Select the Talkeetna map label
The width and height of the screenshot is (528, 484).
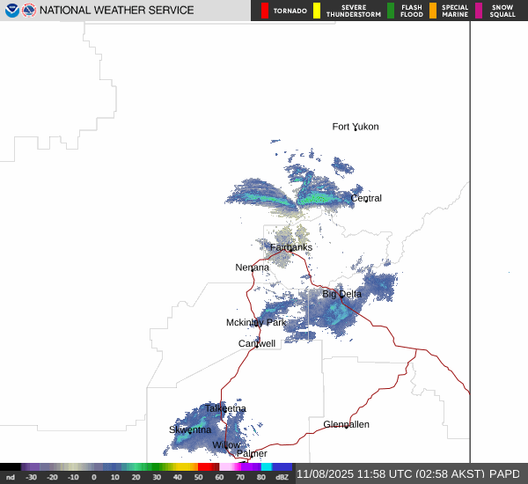225,408
